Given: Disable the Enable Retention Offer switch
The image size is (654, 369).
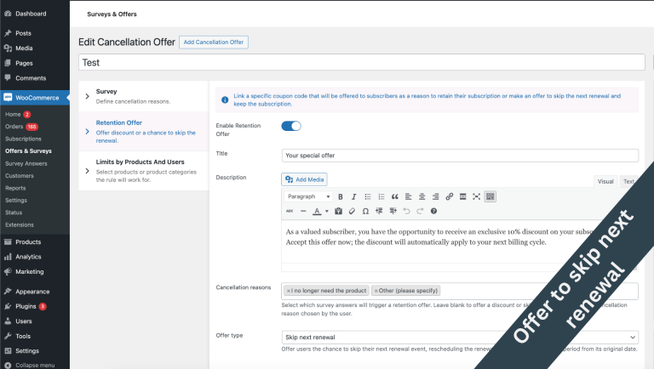Looking at the screenshot, I should point(291,126).
